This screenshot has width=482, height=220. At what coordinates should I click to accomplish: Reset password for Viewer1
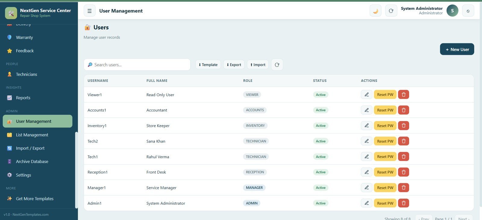click(x=385, y=95)
